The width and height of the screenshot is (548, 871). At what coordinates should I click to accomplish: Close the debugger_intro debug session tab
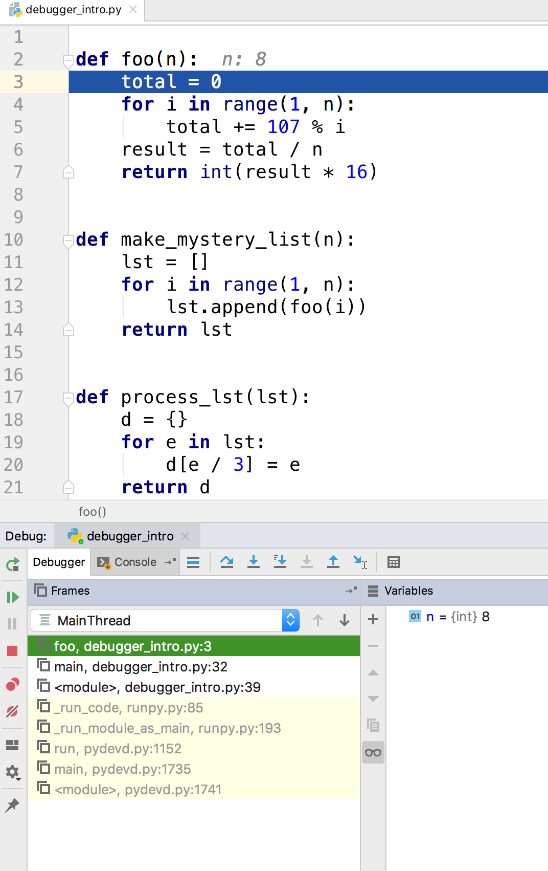point(186,536)
